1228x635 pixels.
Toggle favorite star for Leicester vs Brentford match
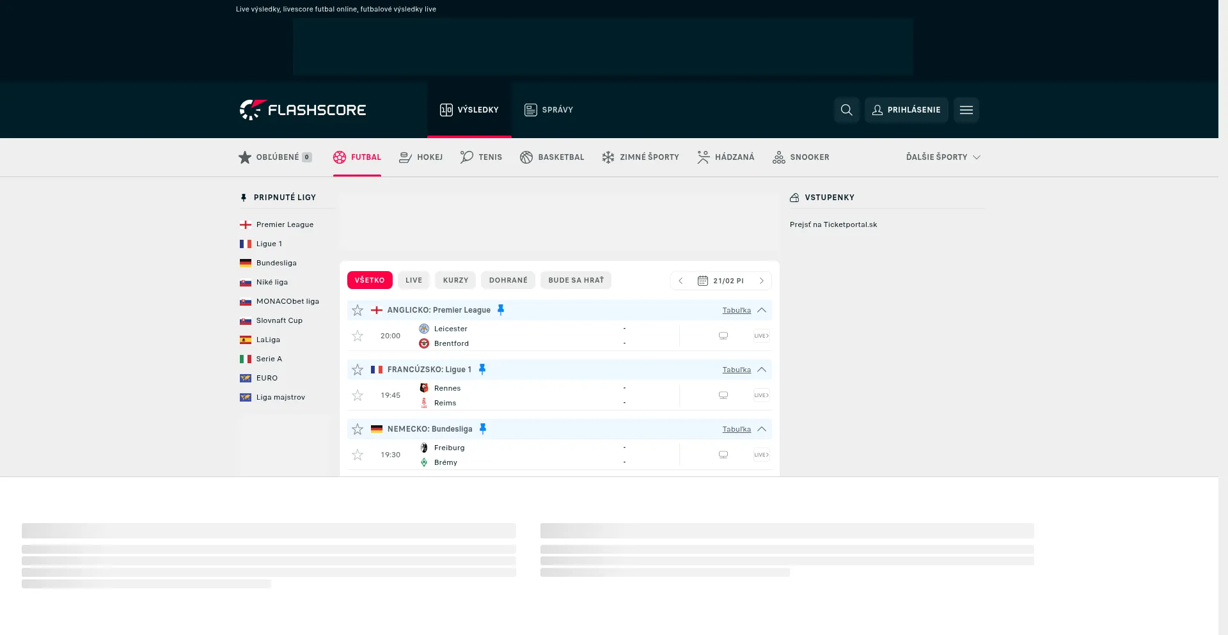358,336
